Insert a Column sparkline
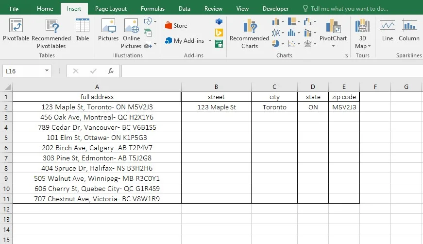This screenshot has width=423, height=244. 409,30
